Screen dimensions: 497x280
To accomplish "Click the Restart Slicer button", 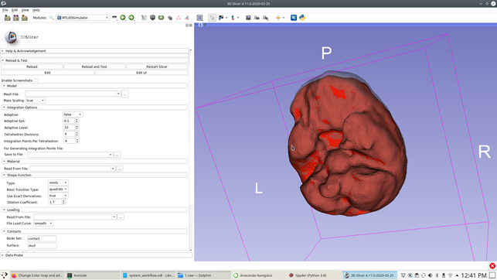I will [157, 67].
